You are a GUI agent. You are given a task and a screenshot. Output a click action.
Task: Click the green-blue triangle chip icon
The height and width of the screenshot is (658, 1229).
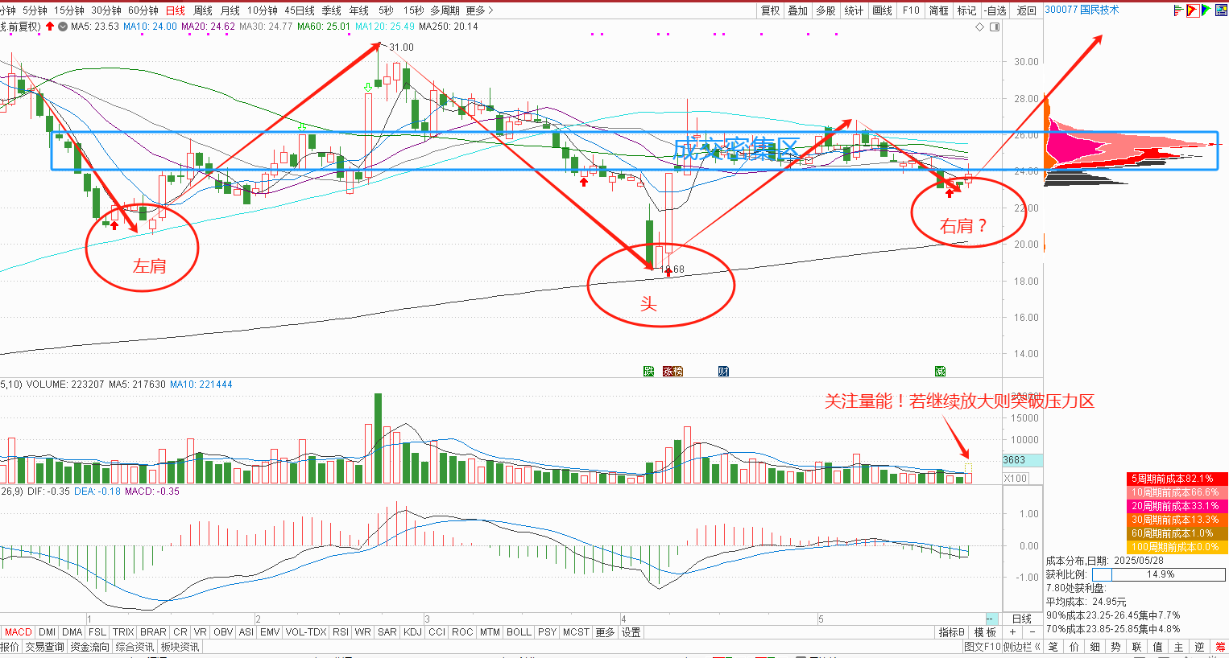point(1206,10)
